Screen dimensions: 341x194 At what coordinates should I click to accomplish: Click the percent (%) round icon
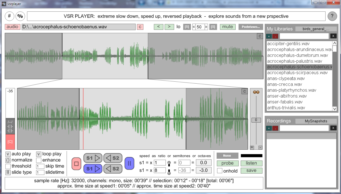20,16
